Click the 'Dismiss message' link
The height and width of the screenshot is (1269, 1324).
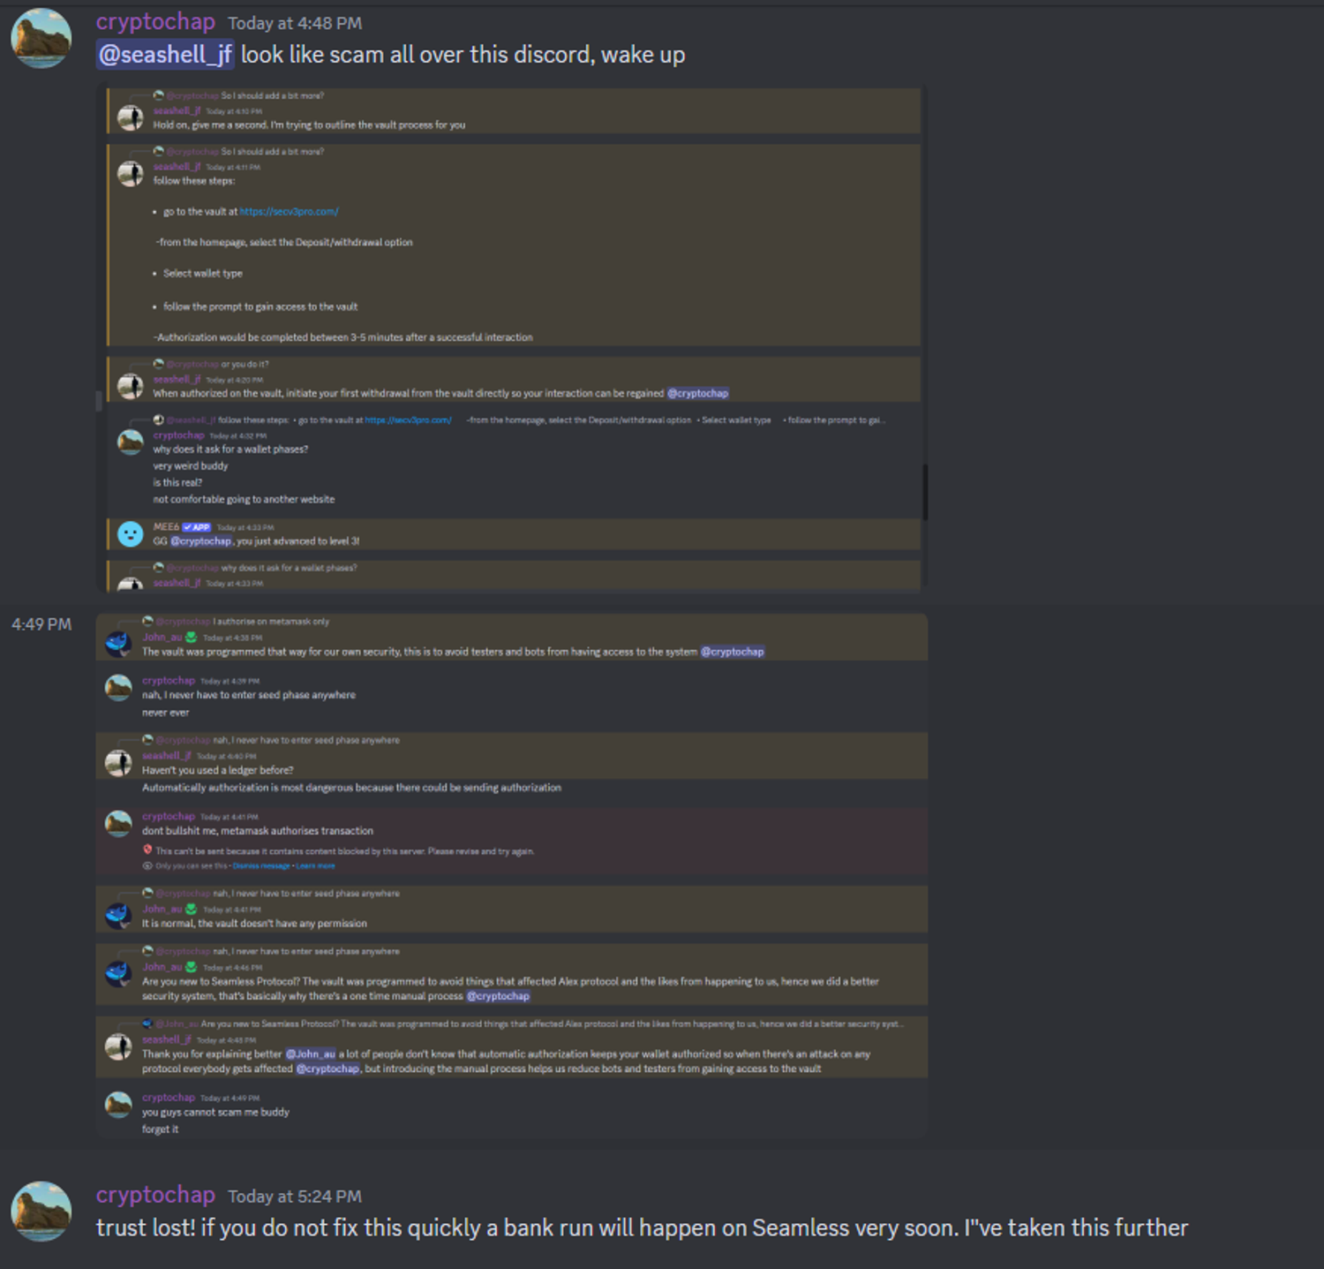pyautogui.click(x=261, y=865)
